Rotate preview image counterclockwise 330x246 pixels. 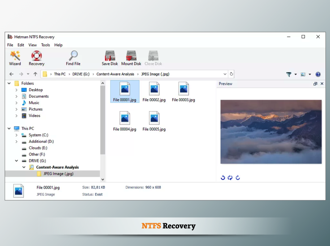pyautogui.click(x=223, y=178)
